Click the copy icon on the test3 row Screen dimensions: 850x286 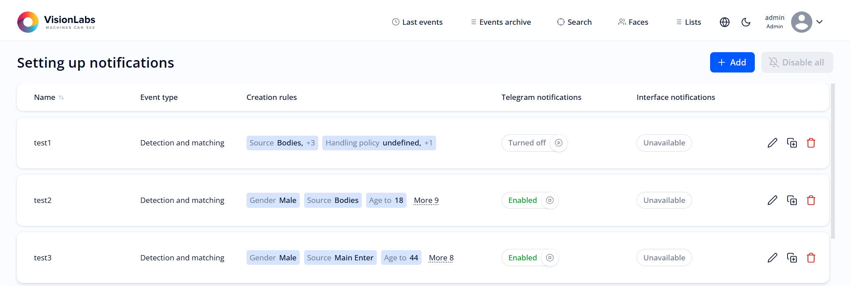pos(792,258)
